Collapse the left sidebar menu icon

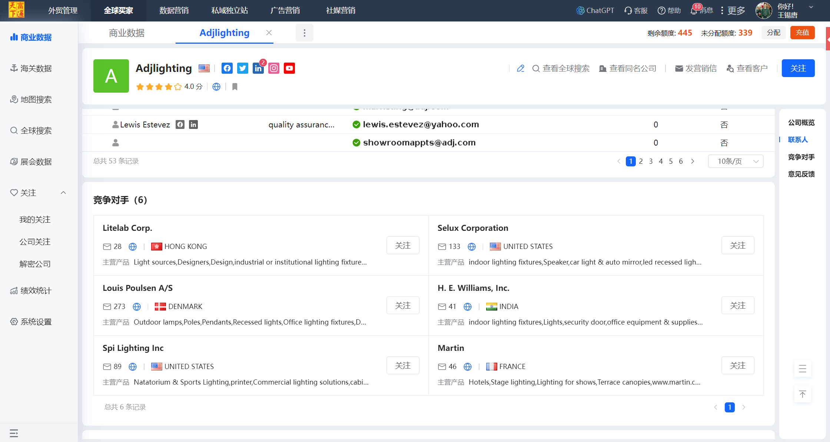point(14,433)
